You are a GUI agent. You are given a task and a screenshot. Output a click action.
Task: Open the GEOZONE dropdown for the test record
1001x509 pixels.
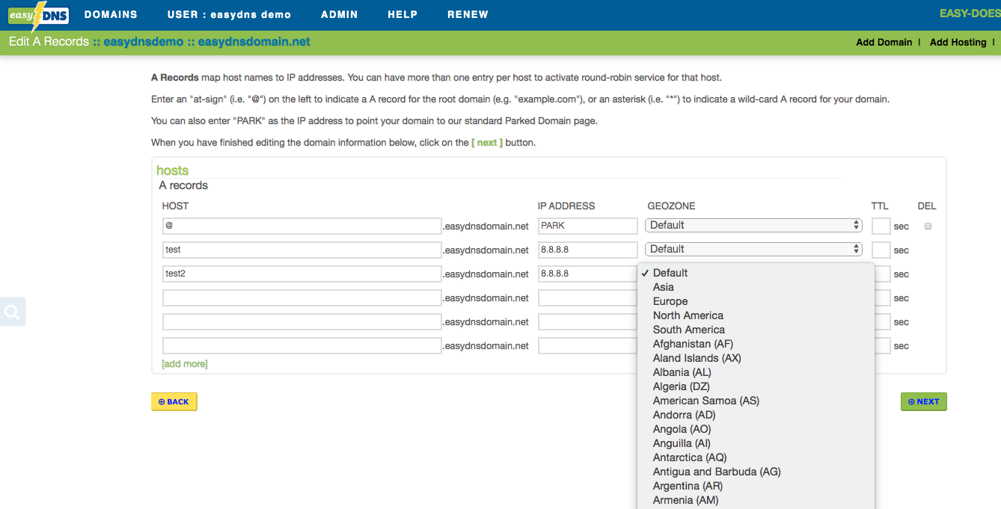(753, 249)
